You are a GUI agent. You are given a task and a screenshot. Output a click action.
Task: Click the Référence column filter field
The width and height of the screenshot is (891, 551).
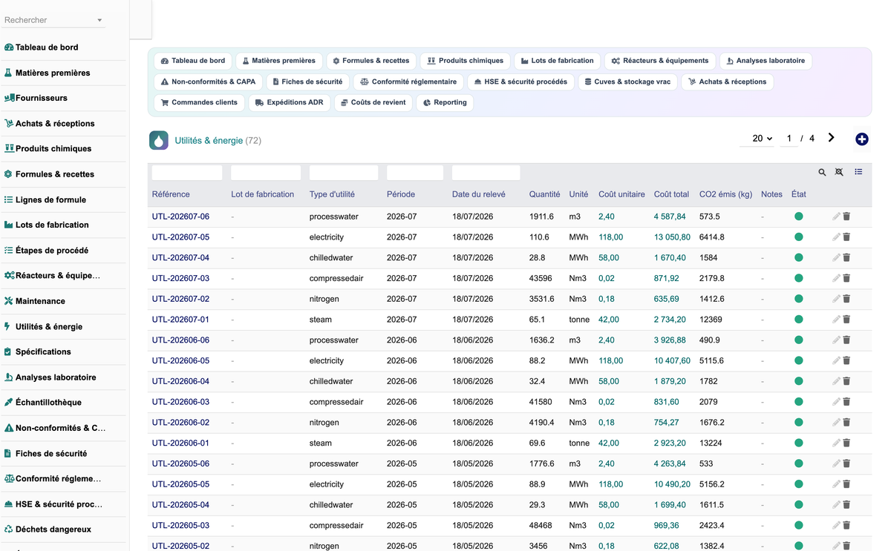point(187,173)
